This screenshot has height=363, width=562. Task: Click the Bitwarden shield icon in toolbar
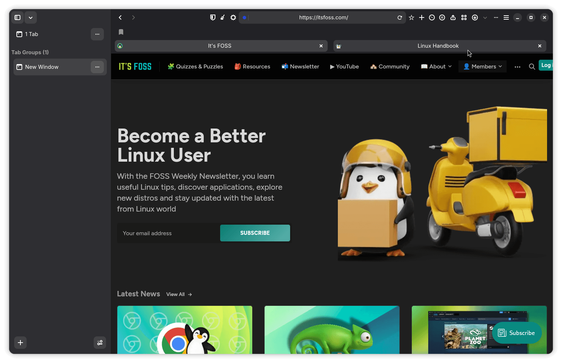coord(213,17)
